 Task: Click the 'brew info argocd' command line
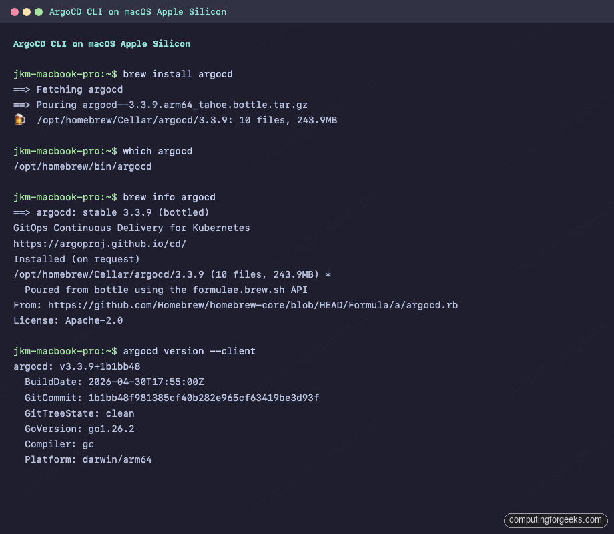click(x=114, y=197)
